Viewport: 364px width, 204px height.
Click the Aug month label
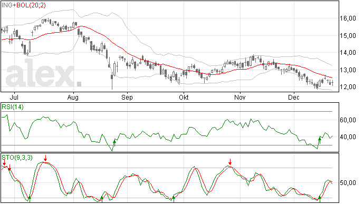[73, 97]
